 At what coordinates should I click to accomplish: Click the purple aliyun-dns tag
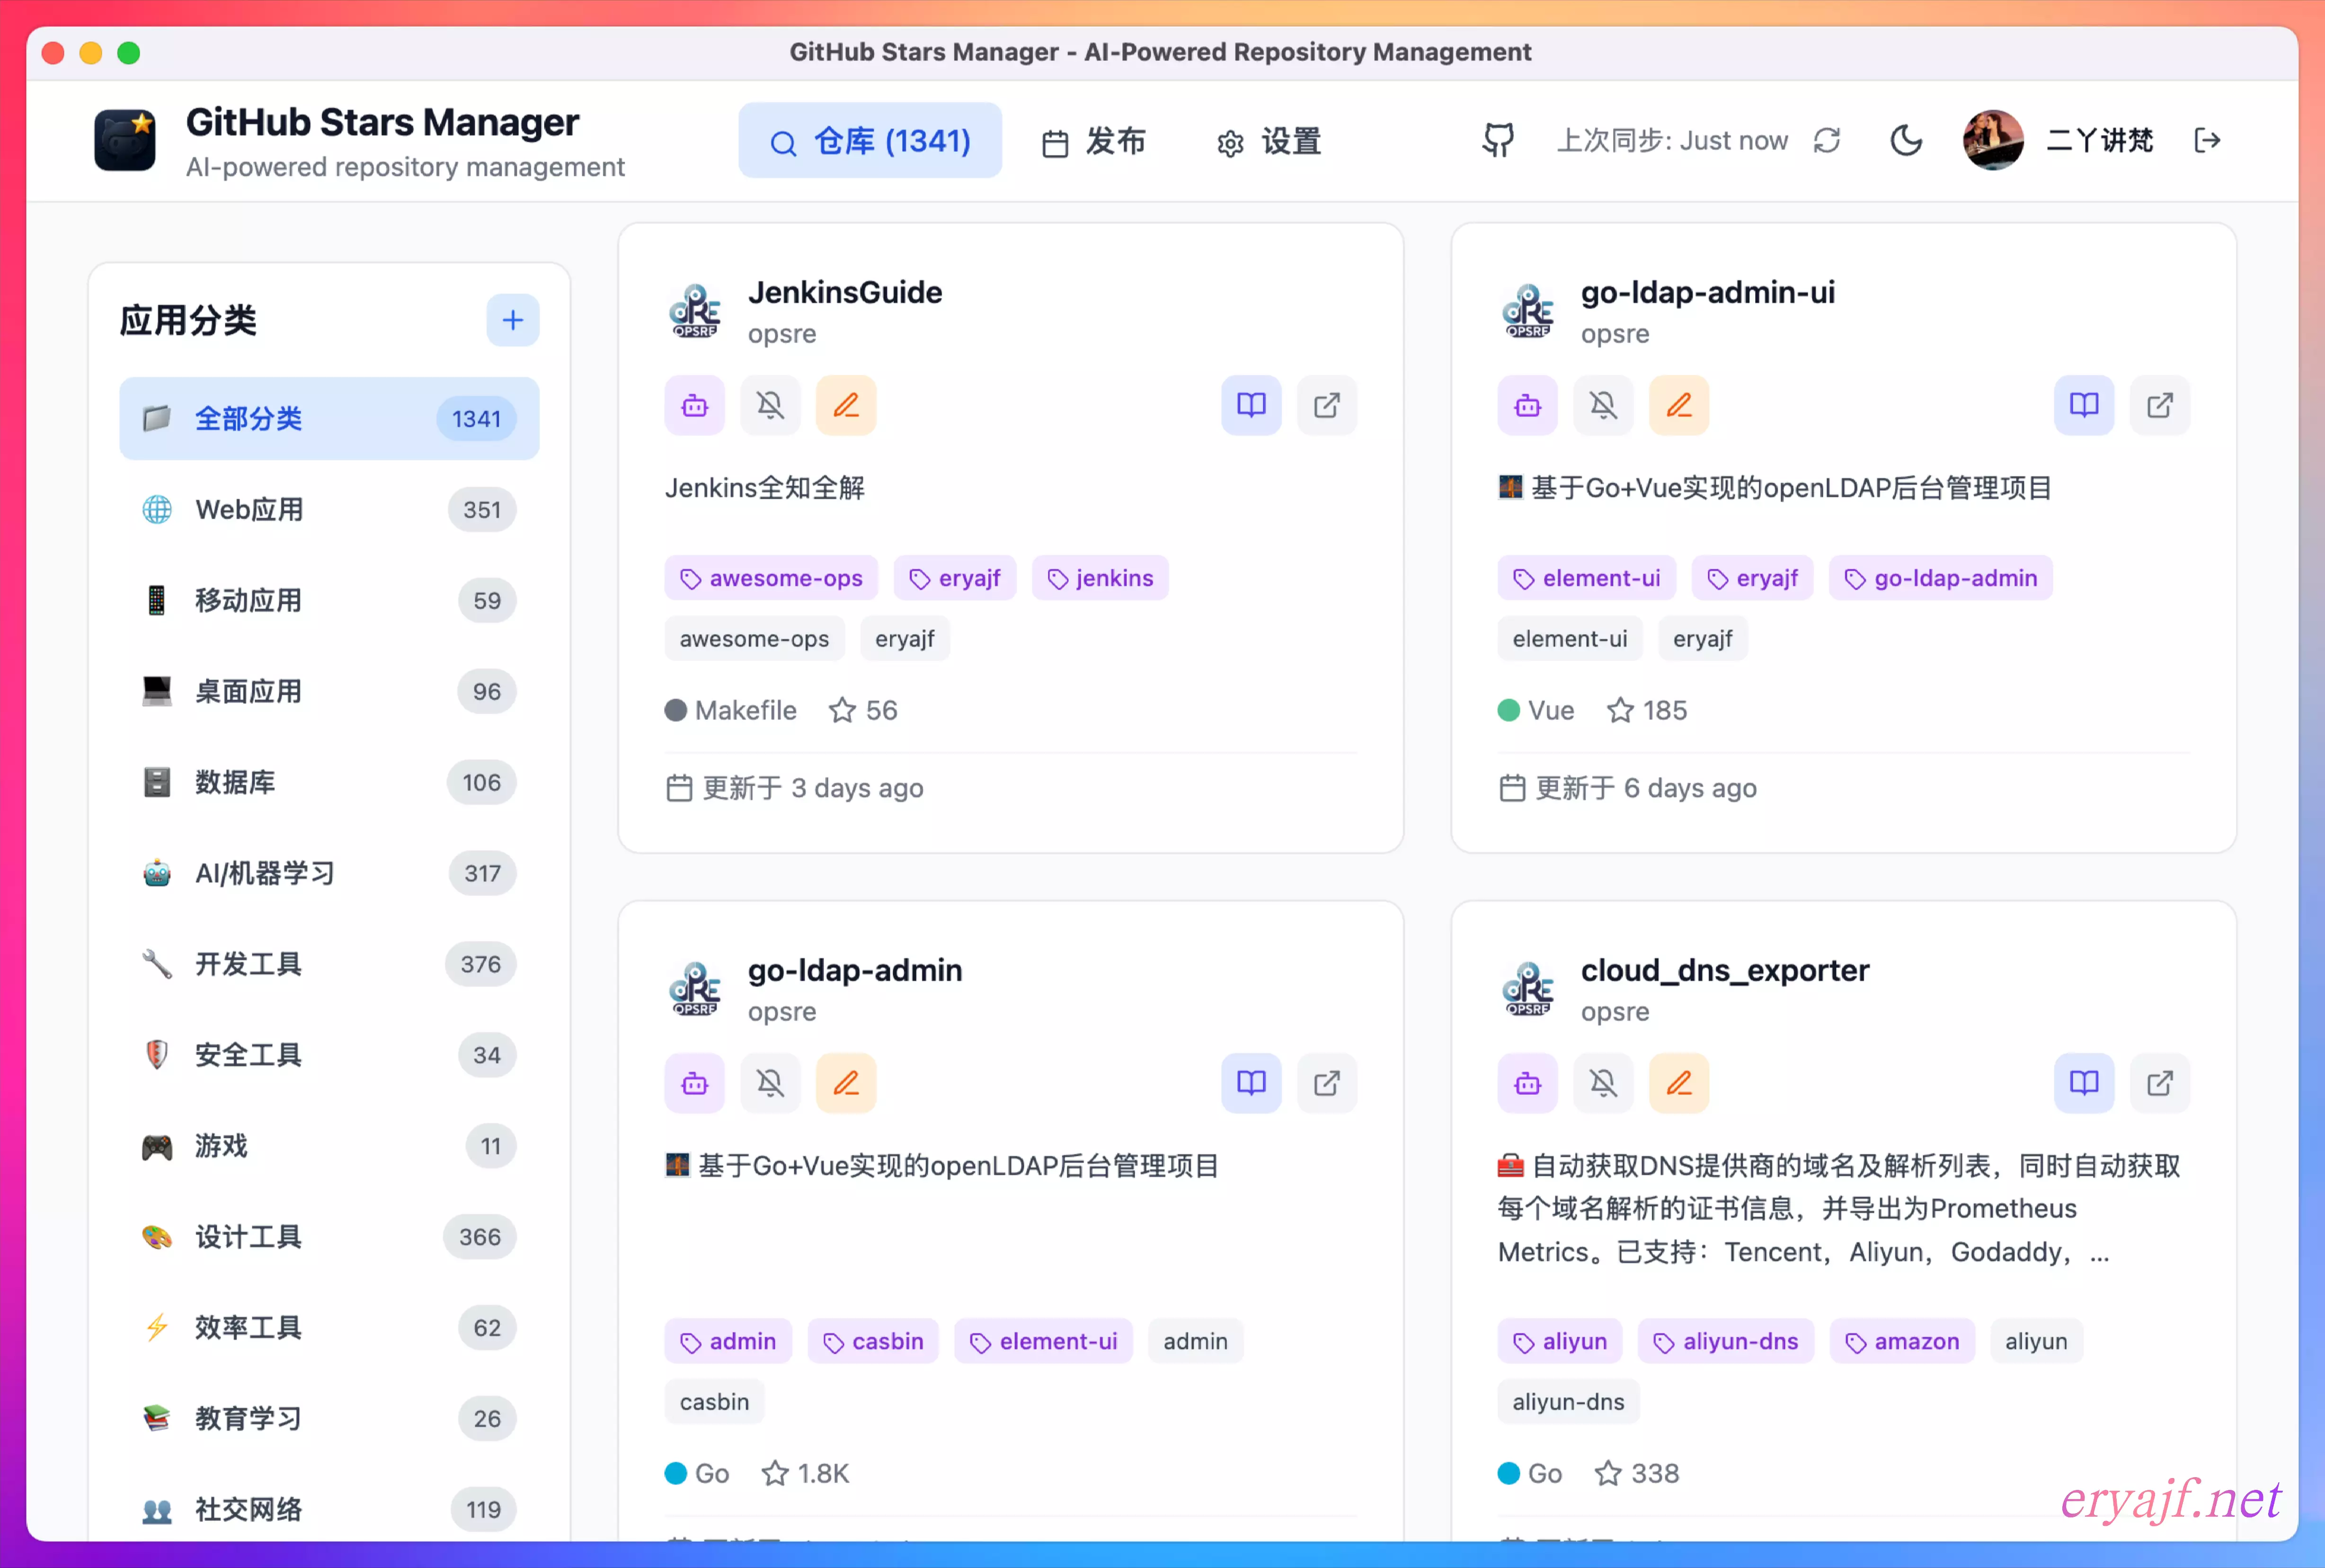click(x=1725, y=1342)
